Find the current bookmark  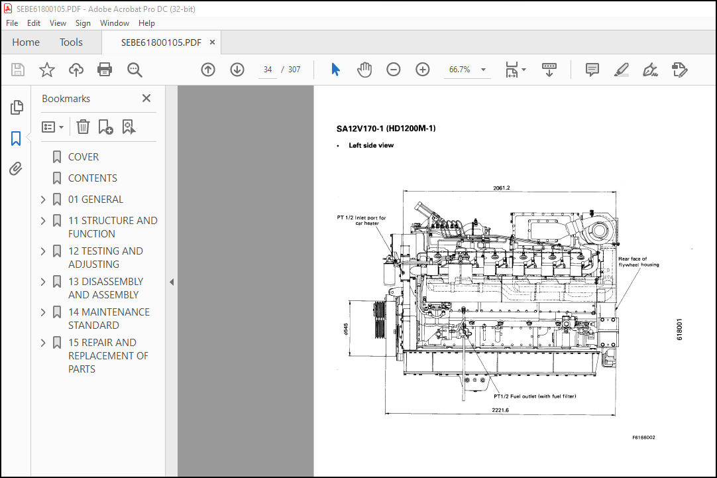pyautogui.click(x=129, y=127)
